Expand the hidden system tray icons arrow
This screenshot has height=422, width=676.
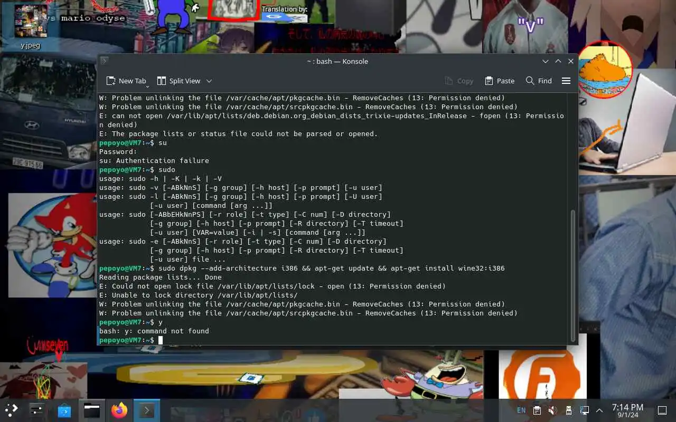(x=599, y=410)
